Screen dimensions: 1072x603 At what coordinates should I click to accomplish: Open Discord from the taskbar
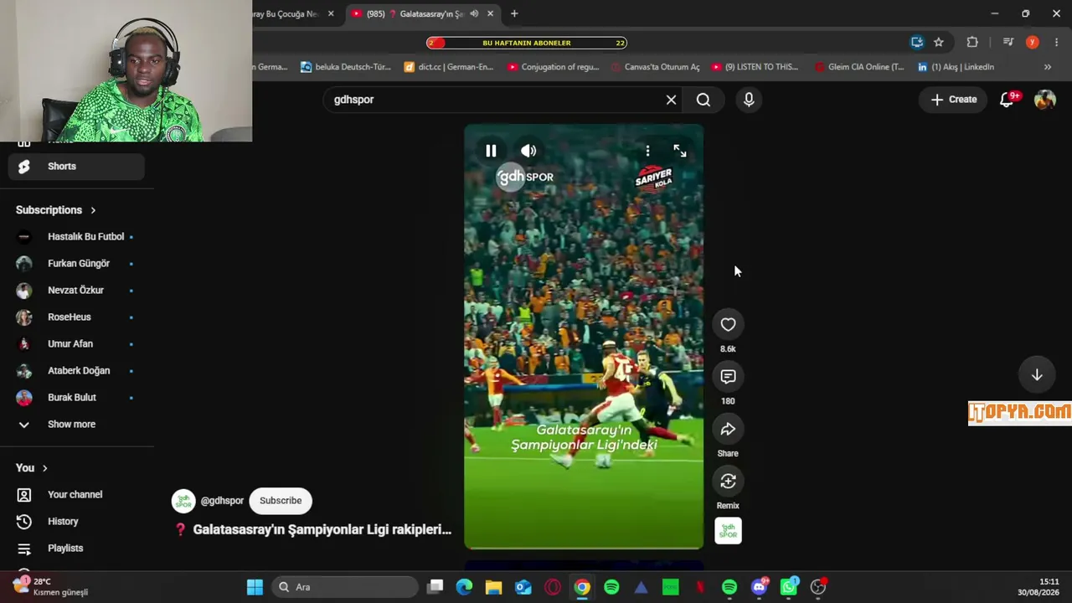pos(760,587)
